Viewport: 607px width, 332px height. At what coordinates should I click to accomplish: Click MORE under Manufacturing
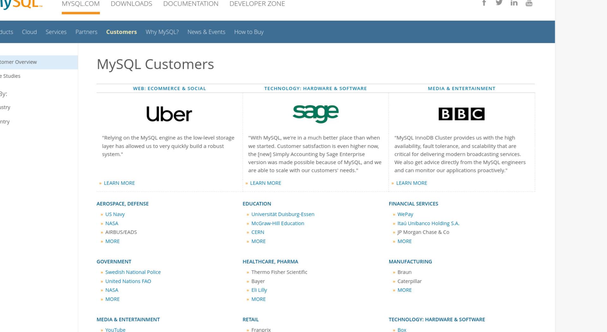404,290
